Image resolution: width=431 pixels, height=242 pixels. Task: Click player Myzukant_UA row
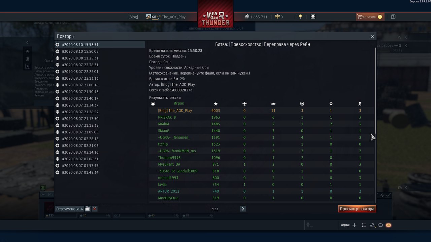coord(261,164)
